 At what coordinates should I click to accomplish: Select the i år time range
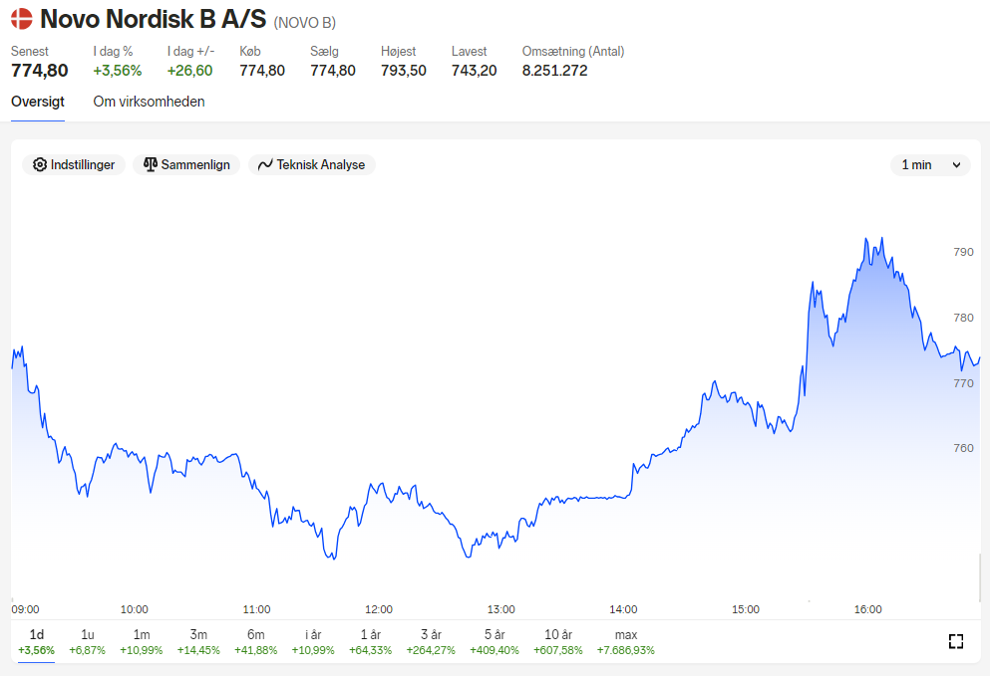(x=313, y=641)
